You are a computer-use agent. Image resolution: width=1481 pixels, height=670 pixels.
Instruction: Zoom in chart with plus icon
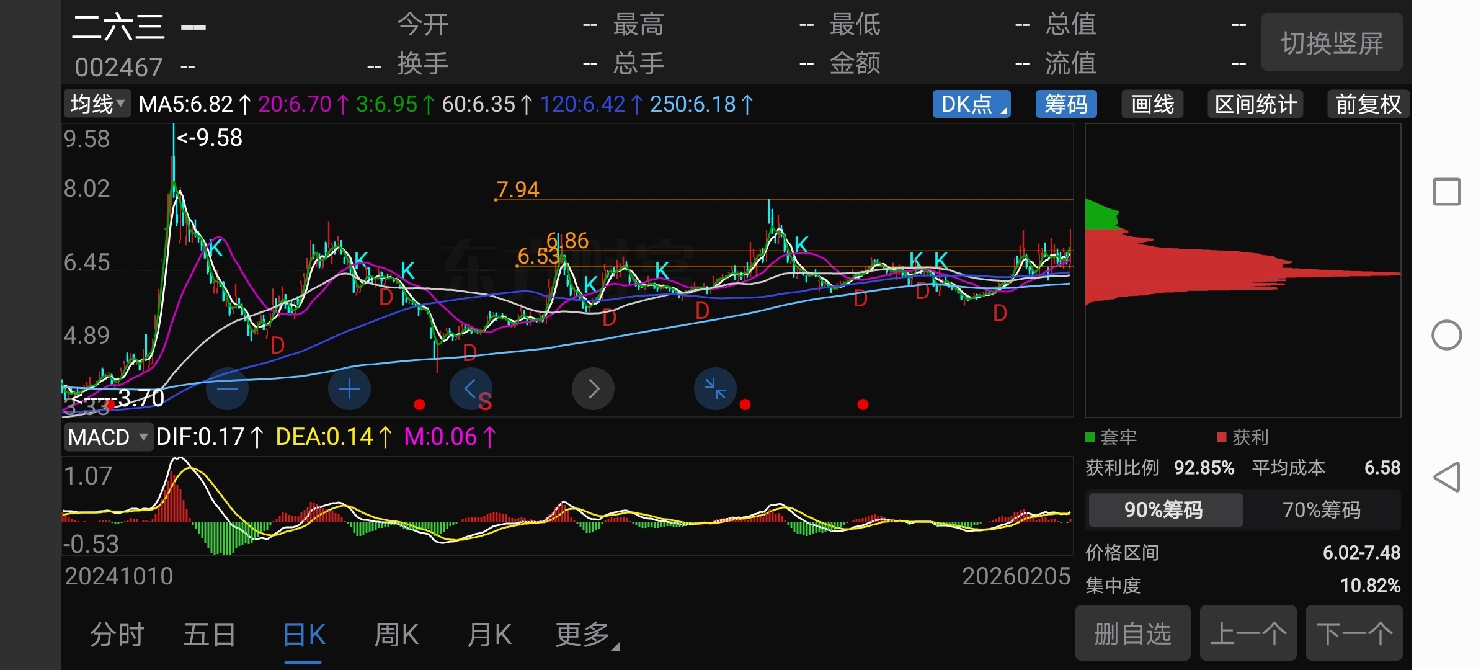(349, 389)
